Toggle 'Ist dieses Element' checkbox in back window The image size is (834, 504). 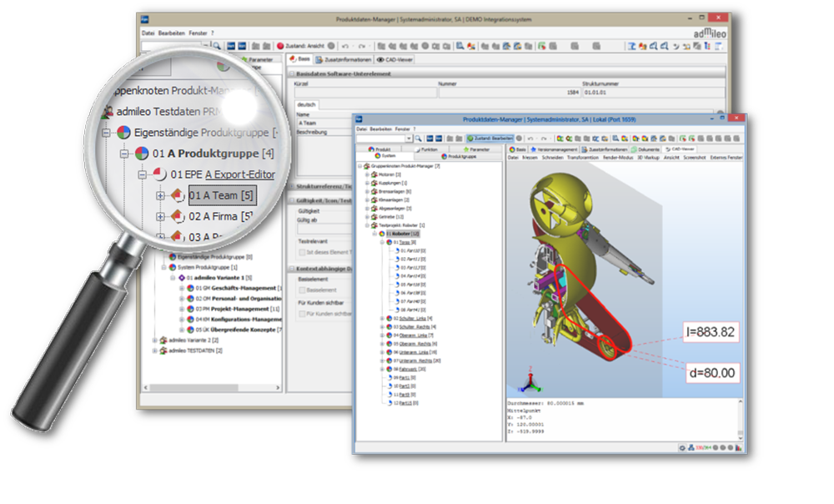302,252
